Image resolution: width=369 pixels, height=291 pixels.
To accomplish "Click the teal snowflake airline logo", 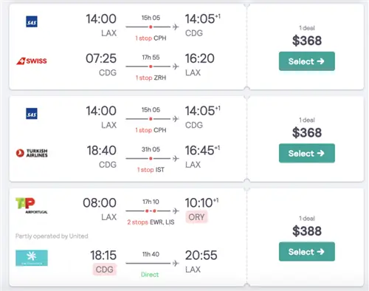I will 32,258.
